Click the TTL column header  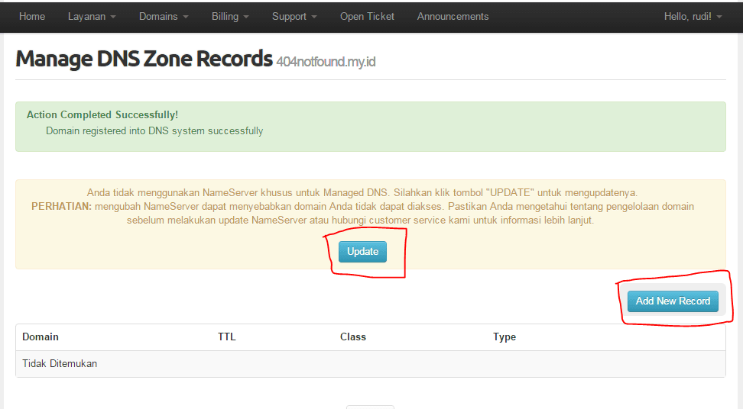[226, 337]
